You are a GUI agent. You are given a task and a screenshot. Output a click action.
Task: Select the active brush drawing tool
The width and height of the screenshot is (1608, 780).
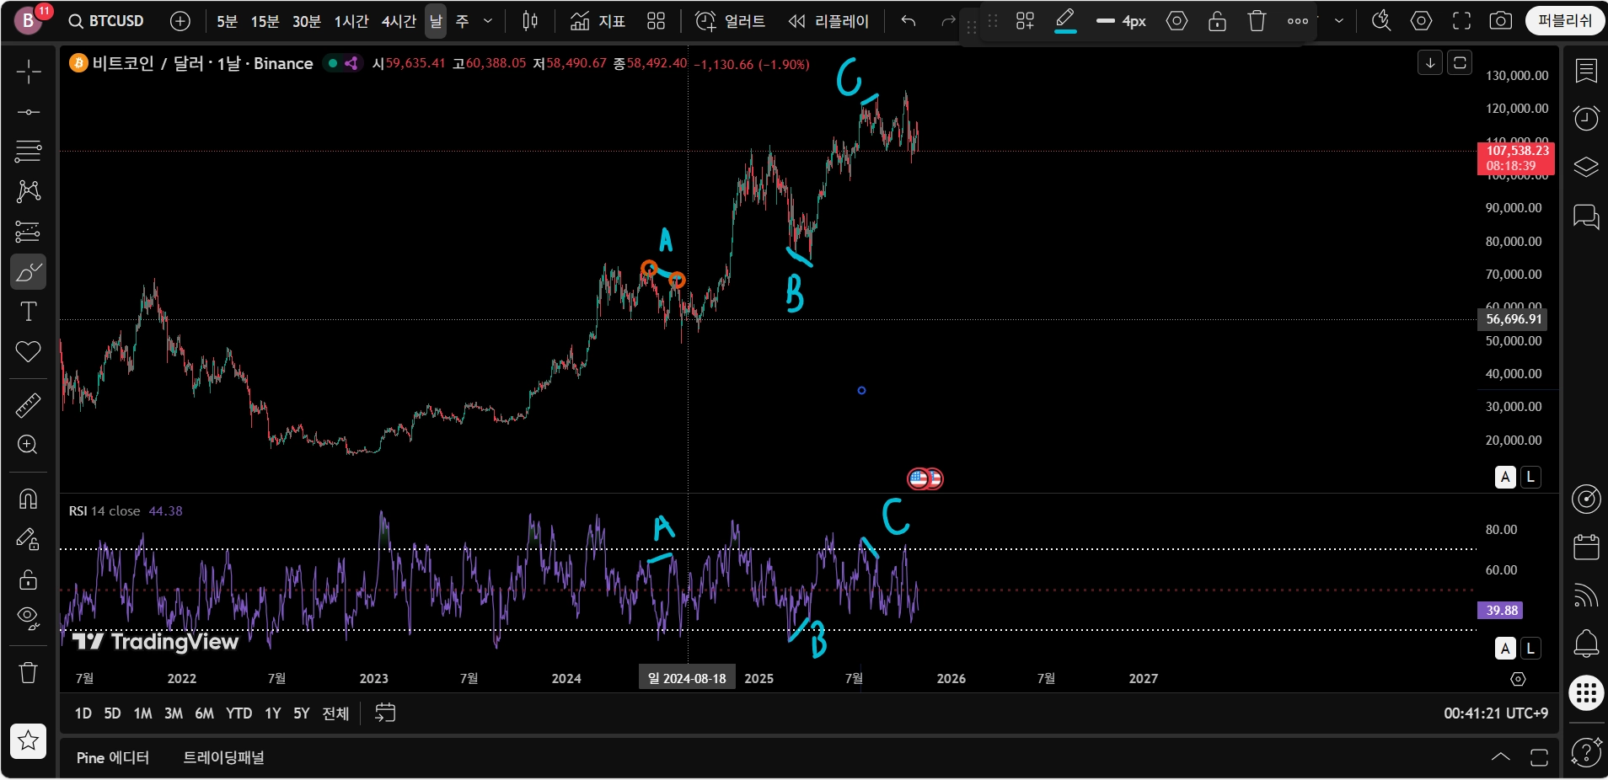tap(28, 271)
